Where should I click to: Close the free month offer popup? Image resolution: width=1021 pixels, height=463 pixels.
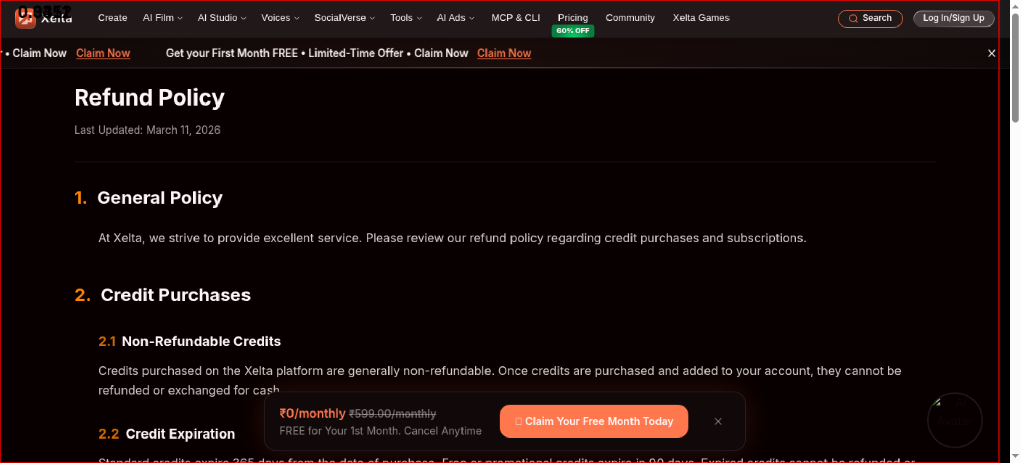point(718,421)
